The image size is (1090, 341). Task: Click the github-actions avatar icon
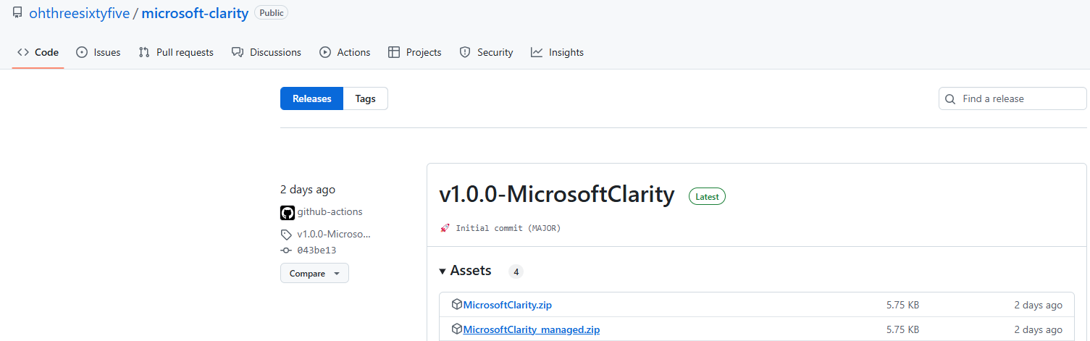coord(288,212)
